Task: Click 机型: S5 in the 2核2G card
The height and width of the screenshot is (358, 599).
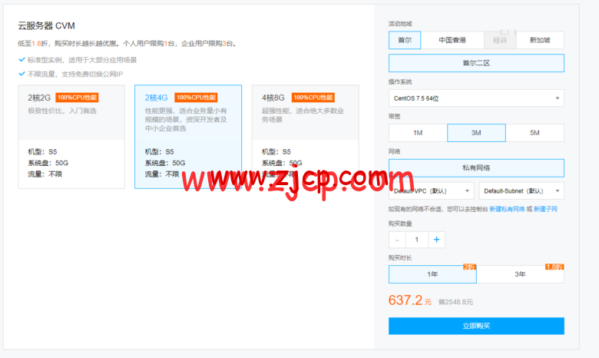Action: click(42, 151)
